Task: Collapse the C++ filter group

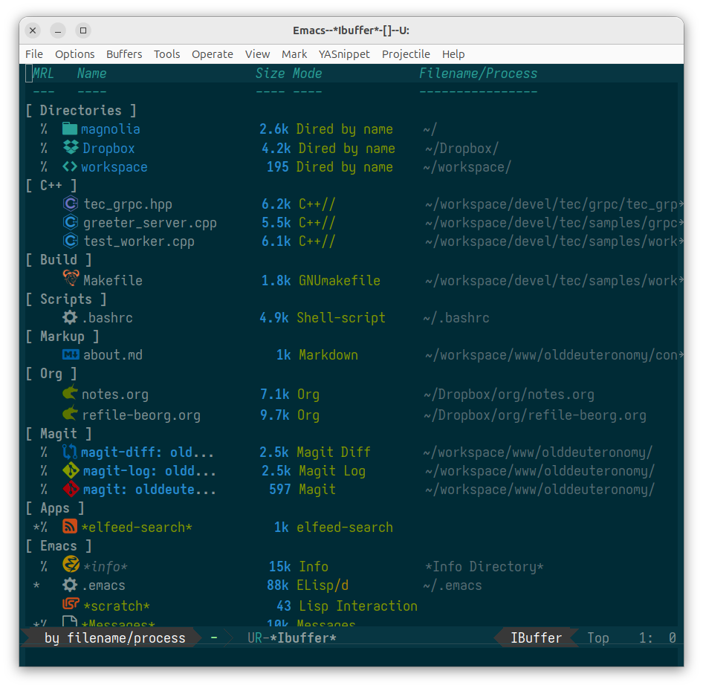Action: 51,185
